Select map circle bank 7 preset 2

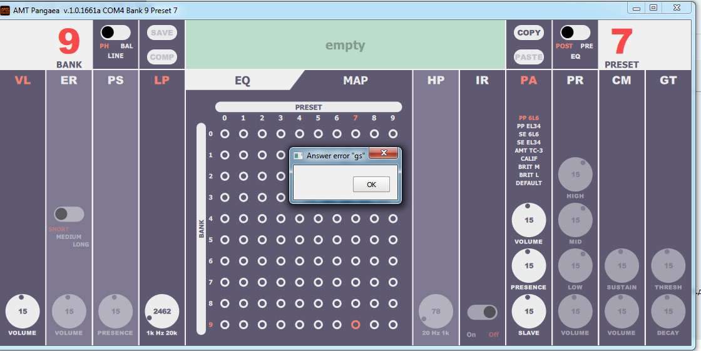[262, 282]
